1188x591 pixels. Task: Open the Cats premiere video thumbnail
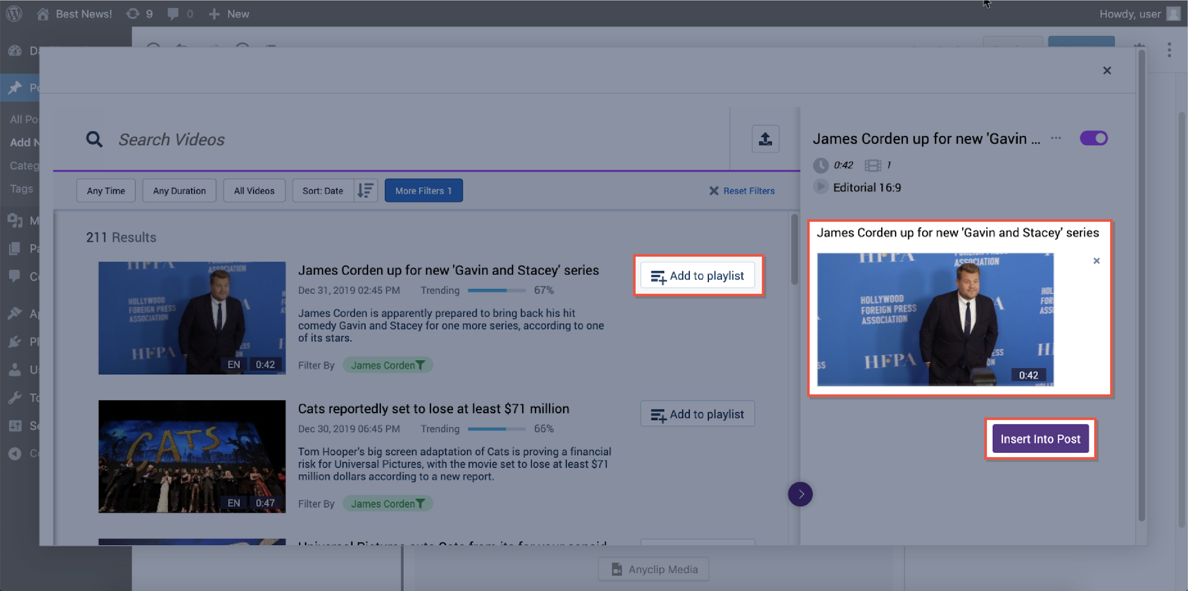pyautogui.click(x=192, y=456)
